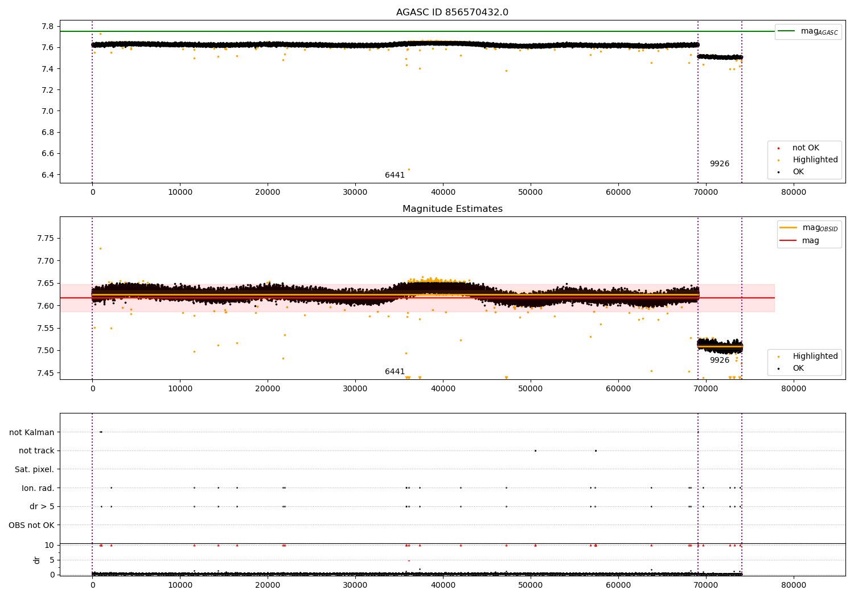Screen dimensions: 854x598
Task: Select the red 'mag' legend entry
Action: (799, 241)
